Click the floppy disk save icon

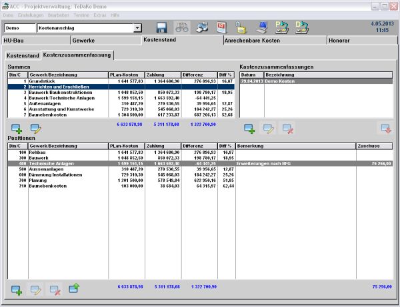click(x=161, y=28)
